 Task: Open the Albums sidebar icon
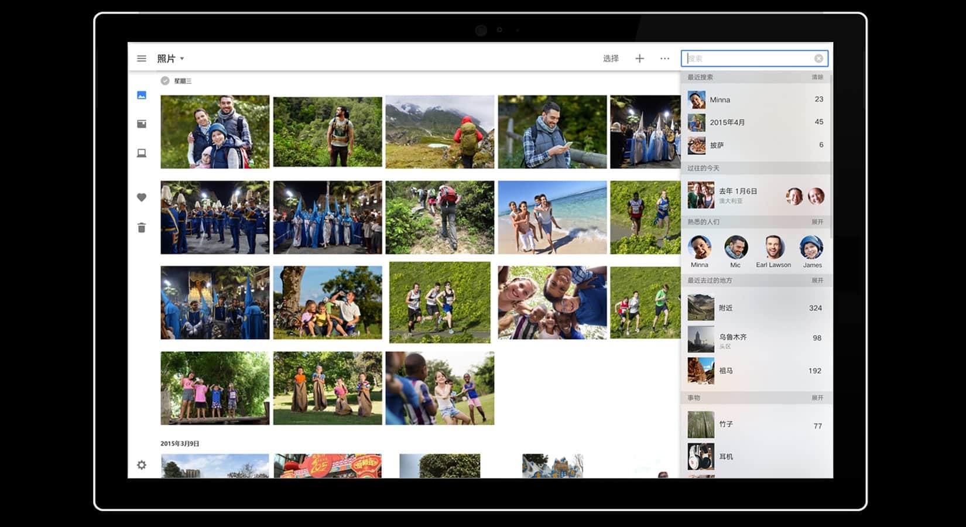coord(142,124)
